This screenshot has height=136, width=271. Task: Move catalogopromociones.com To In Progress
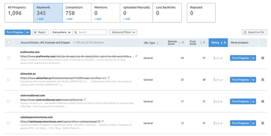click(240, 123)
